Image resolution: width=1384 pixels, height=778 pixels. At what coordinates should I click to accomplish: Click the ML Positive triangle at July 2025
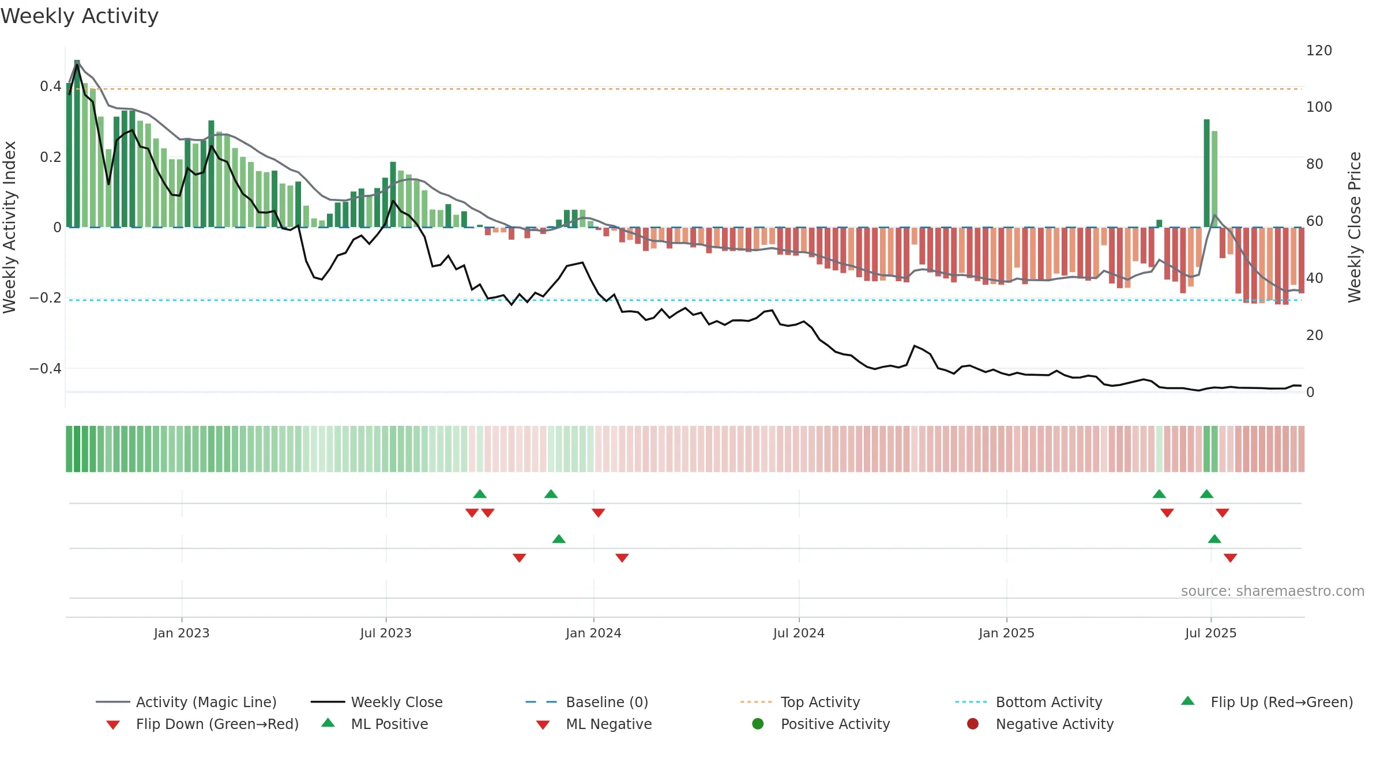coord(1214,539)
